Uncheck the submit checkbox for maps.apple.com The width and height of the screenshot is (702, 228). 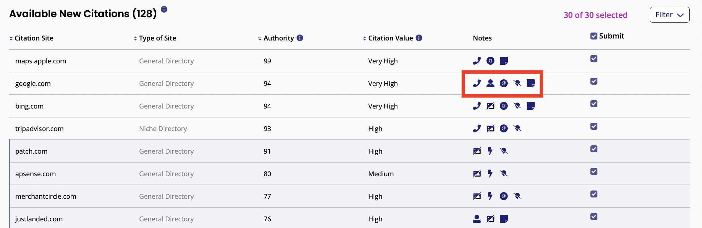tap(594, 59)
